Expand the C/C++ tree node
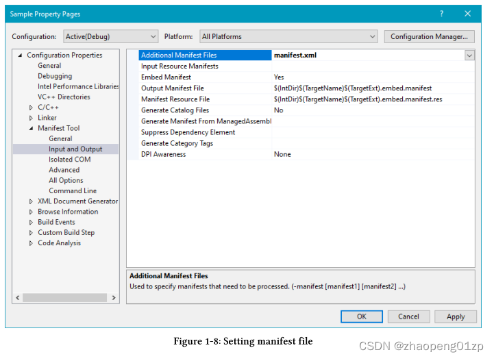 click(x=31, y=108)
